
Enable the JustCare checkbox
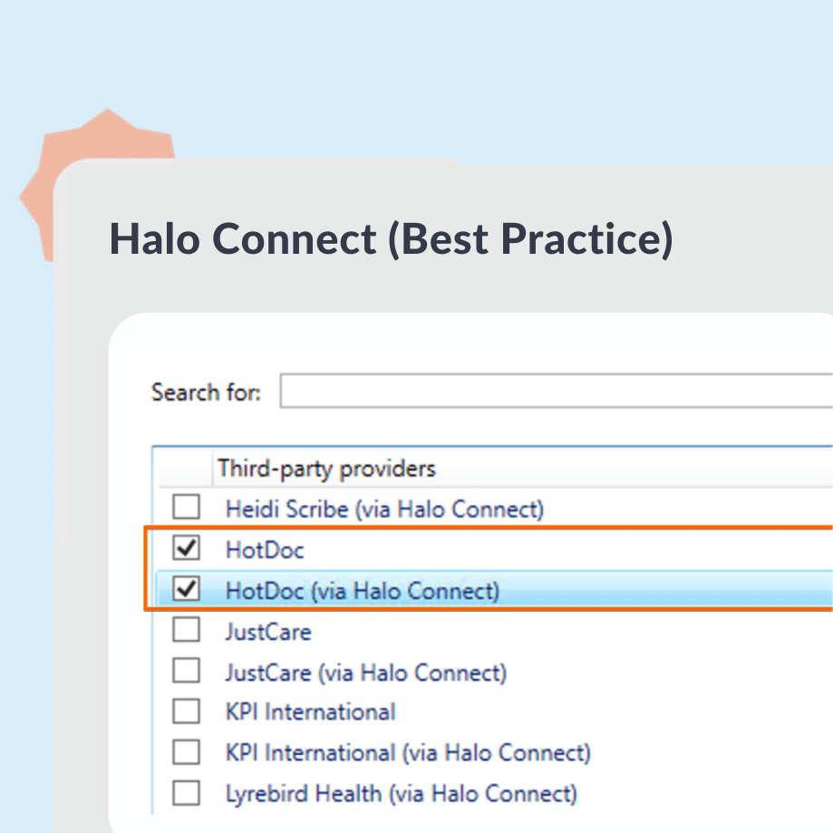coord(187,631)
